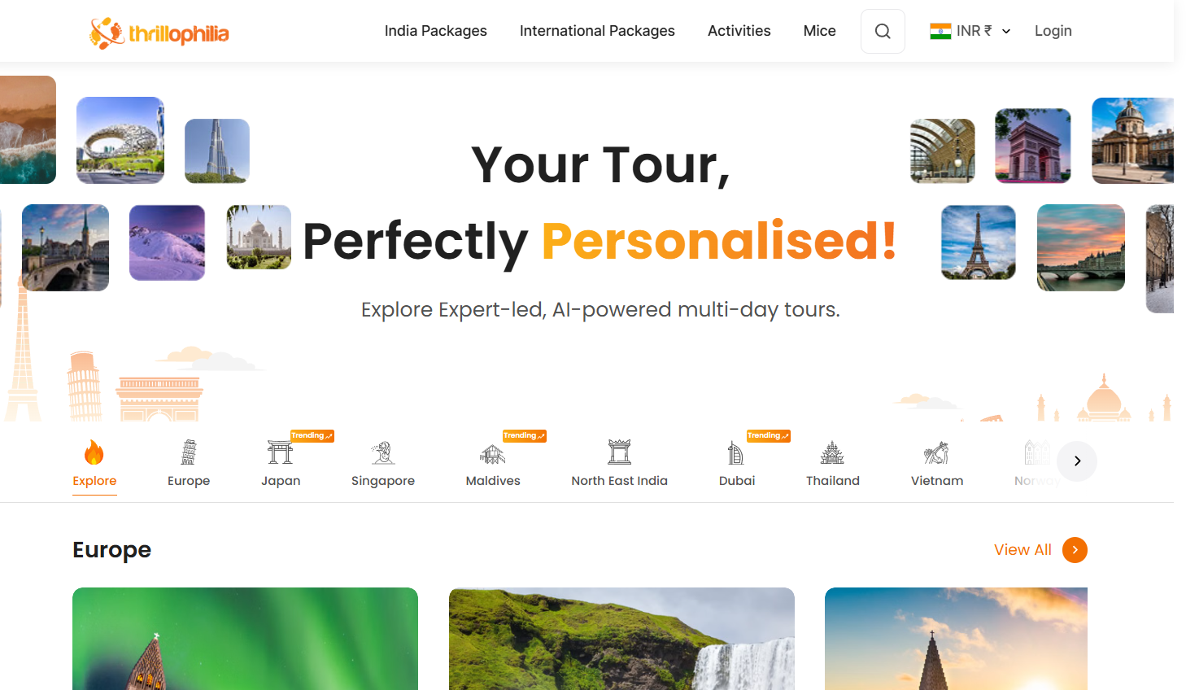The height and width of the screenshot is (690, 1186).
Task: Open International Packages menu
Action: click(597, 31)
